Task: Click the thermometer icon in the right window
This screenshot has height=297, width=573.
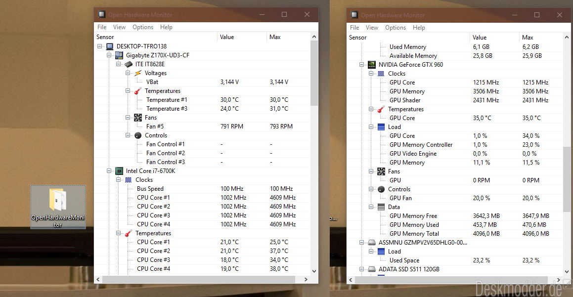Action: 381,109
